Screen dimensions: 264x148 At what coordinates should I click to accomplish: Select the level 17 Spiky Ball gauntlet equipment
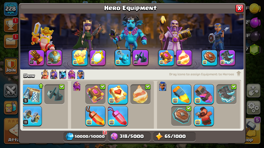36,58
